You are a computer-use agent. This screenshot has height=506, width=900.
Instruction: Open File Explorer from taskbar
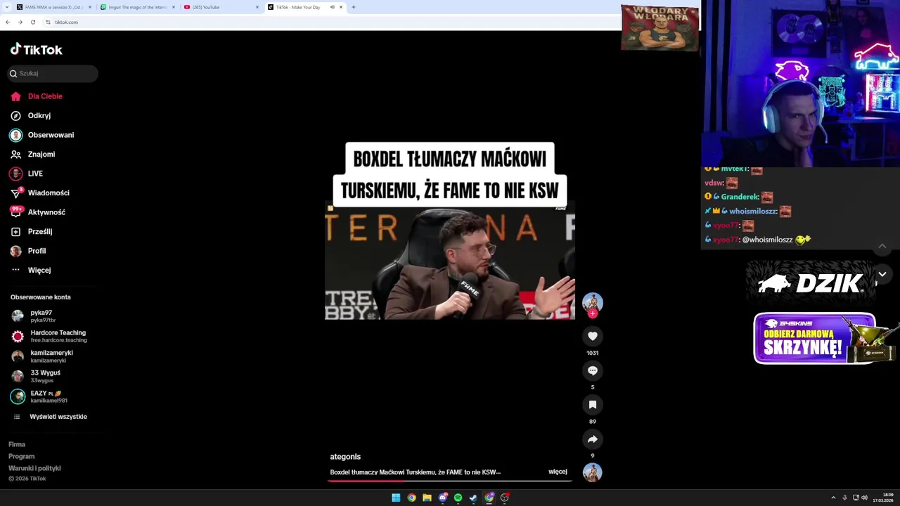[x=427, y=498]
